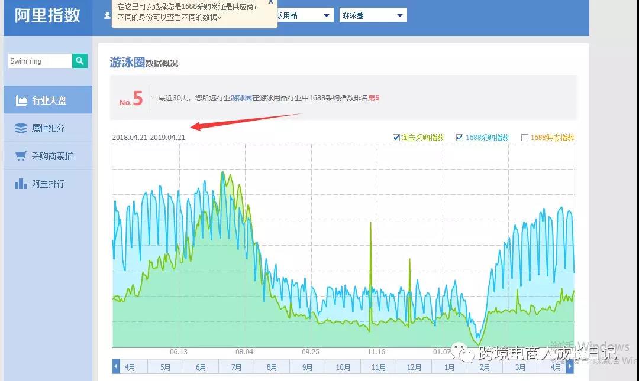Close the yellow tooltip with the X
The width and height of the screenshot is (639, 381).
(x=272, y=4)
